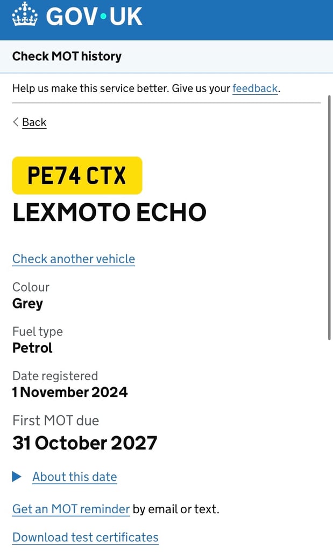
Task: Expand the blue disclosure triangle
Action: pos(17,477)
